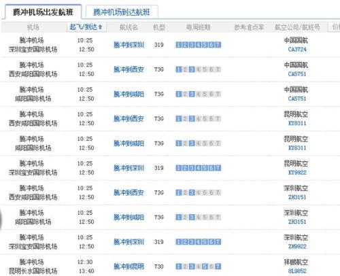Click the 航线名 column header
This screenshot has width=340, height=276.
(x=129, y=27)
